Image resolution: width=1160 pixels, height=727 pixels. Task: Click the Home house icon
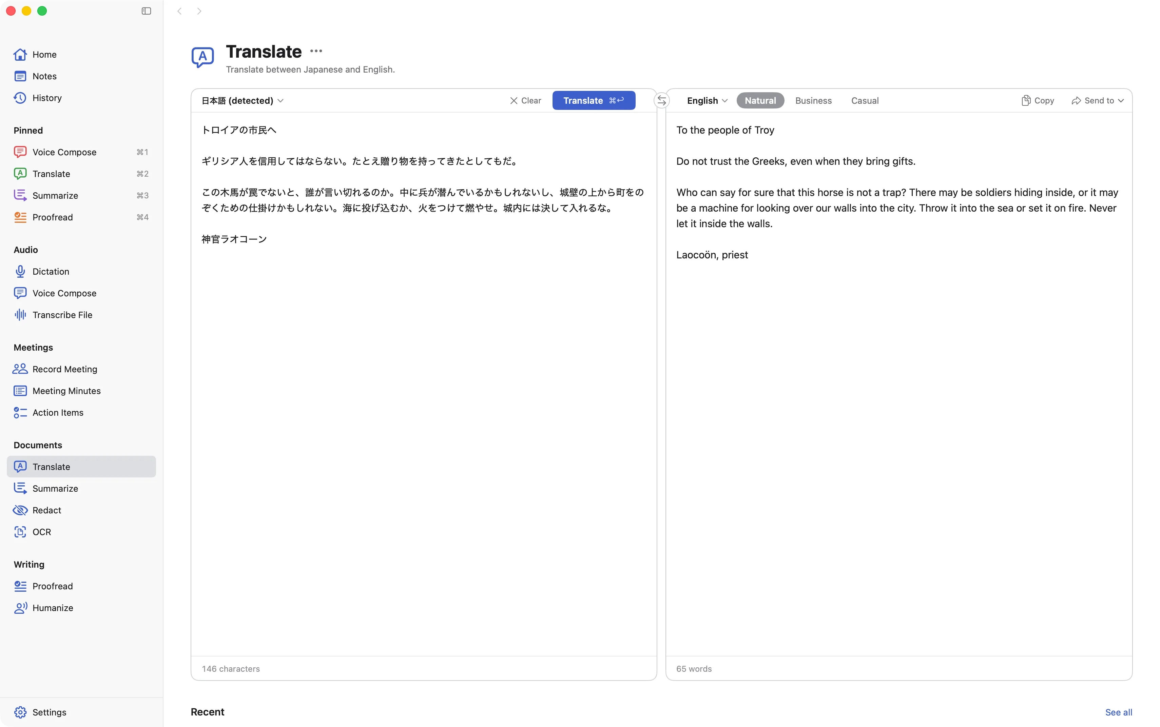coord(20,54)
